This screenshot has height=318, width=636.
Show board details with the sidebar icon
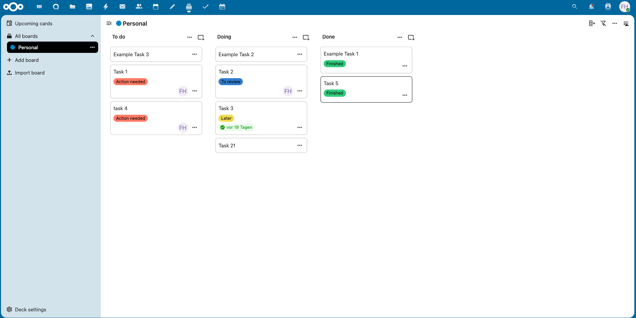coord(626,24)
